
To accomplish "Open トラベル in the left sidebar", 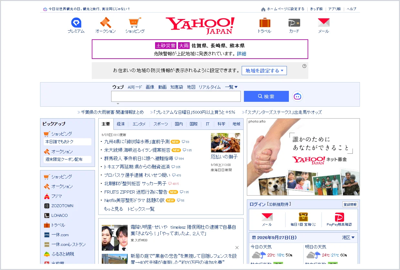I will pos(54,225).
